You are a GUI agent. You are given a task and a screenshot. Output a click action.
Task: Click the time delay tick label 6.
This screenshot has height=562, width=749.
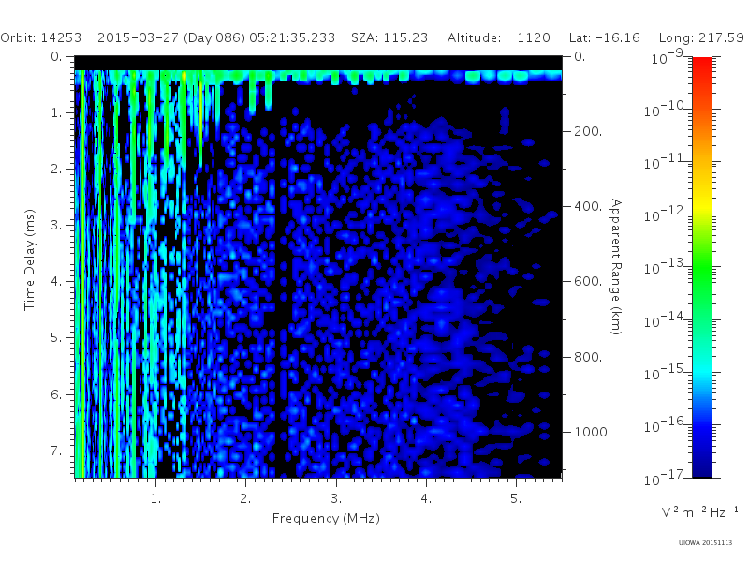click(56, 394)
